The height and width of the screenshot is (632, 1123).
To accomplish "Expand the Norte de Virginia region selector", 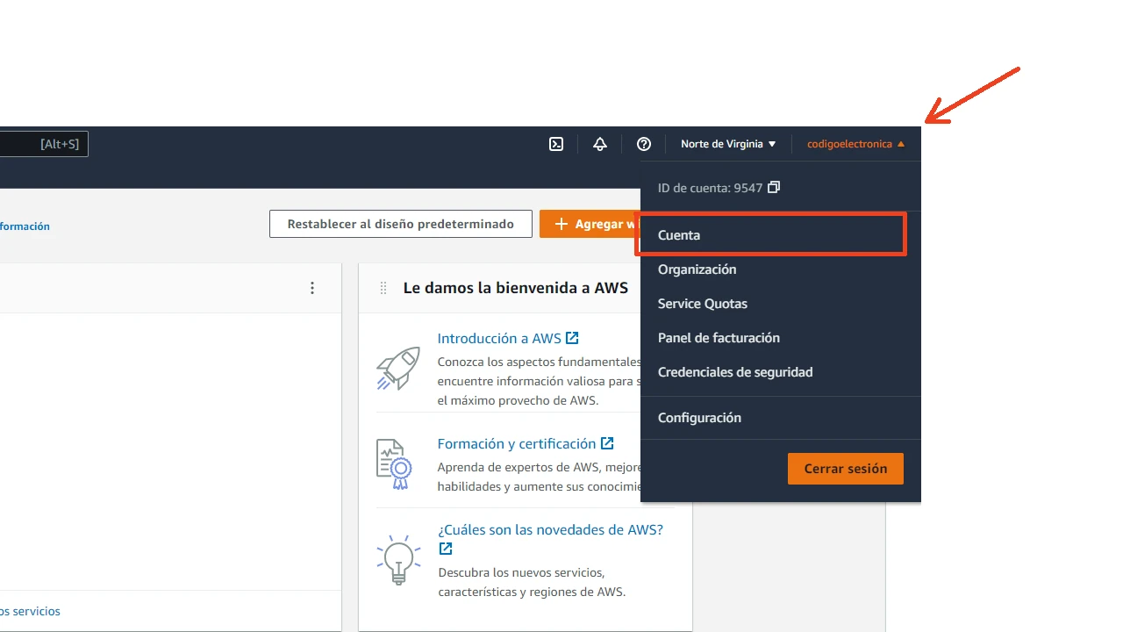I will coord(728,144).
